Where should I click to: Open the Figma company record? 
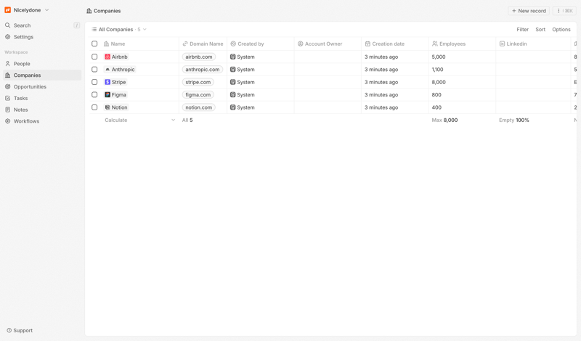[115, 94]
